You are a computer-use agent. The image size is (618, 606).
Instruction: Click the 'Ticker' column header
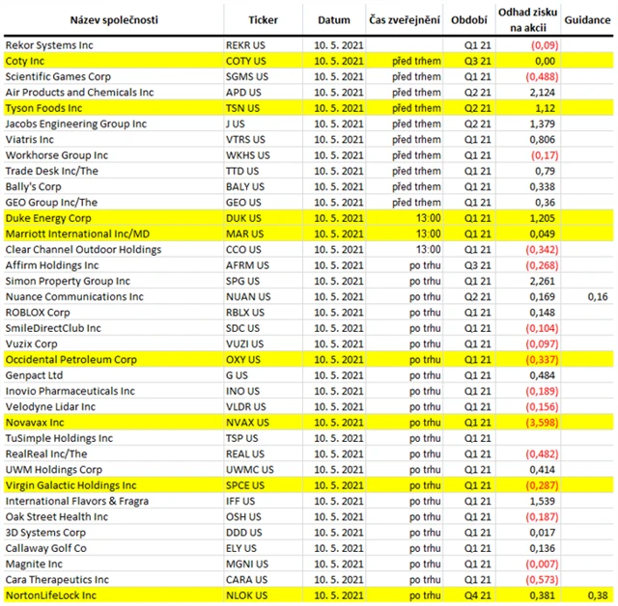click(263, 20)
